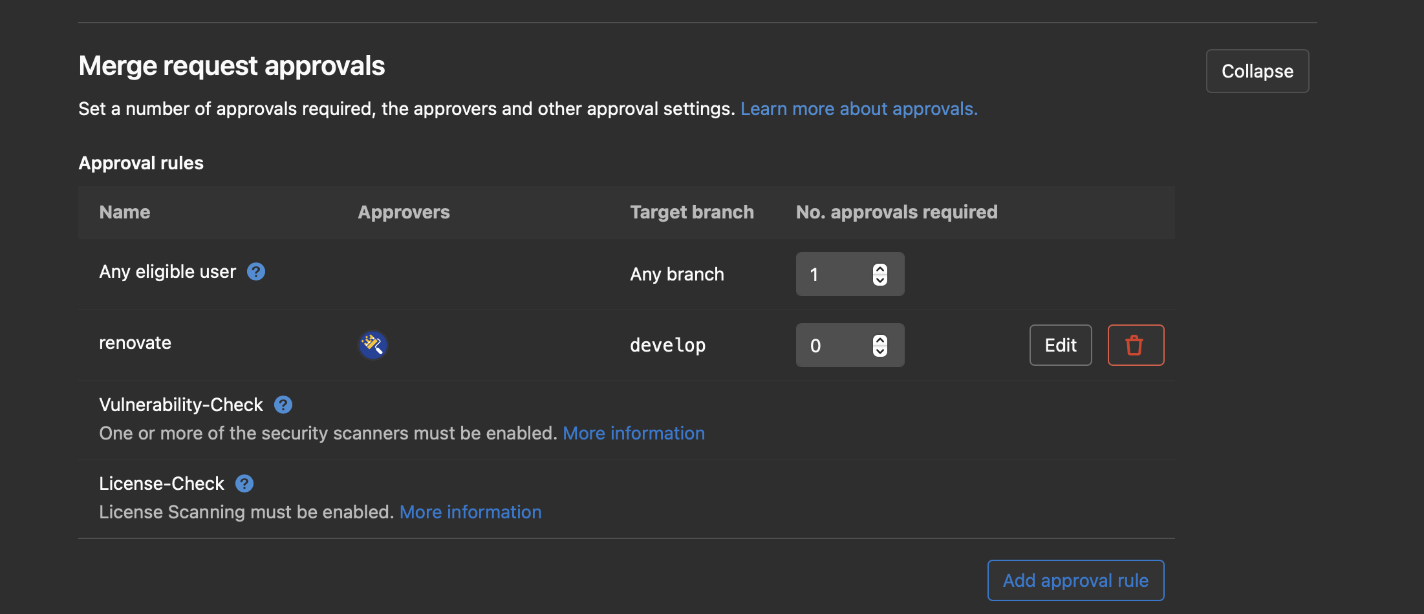
Task: Click the renovate approver avatar
Action: point(373,345)
